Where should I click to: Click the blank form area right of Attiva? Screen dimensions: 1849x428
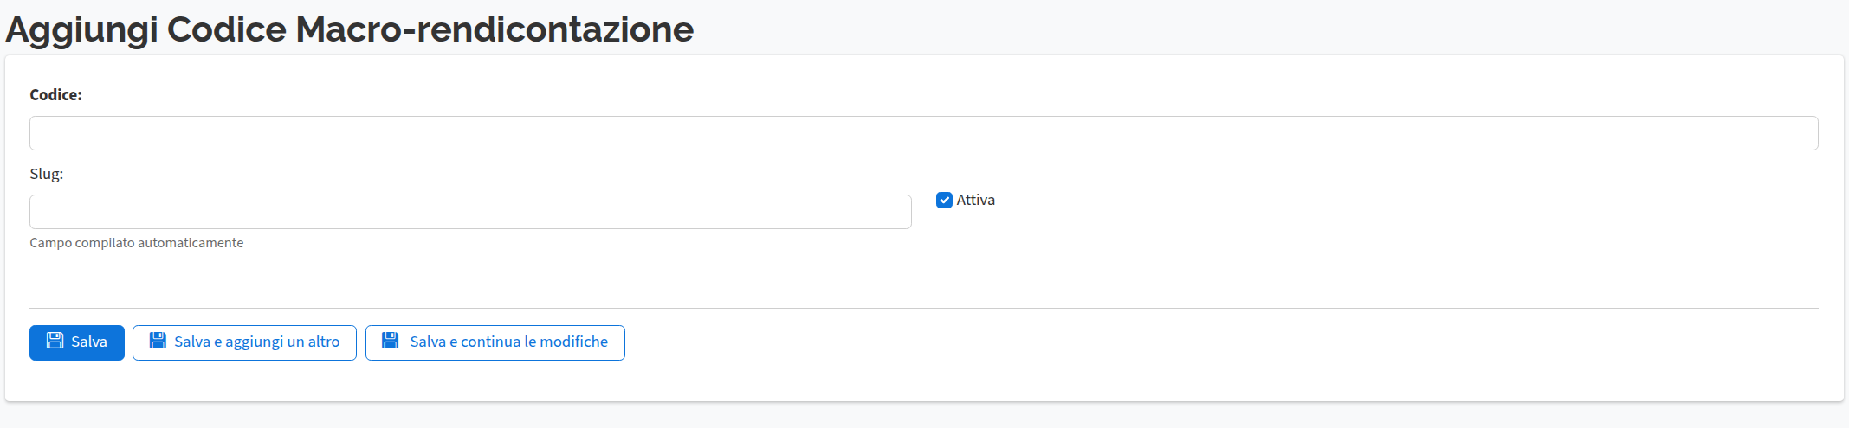point(1386,208)
